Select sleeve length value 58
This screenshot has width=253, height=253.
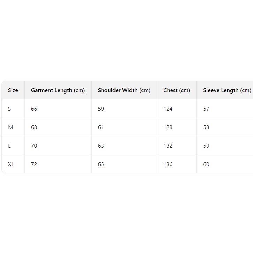pos(206,127)
